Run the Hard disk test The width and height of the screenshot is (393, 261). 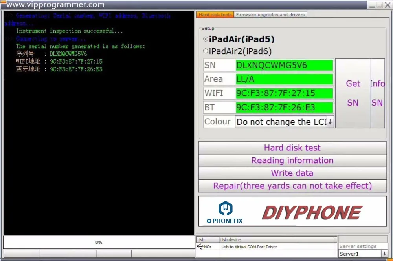click(292, 148)
